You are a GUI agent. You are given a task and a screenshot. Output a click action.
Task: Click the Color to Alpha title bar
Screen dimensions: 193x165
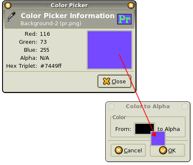pyautogui.click(x=148, y=106)
